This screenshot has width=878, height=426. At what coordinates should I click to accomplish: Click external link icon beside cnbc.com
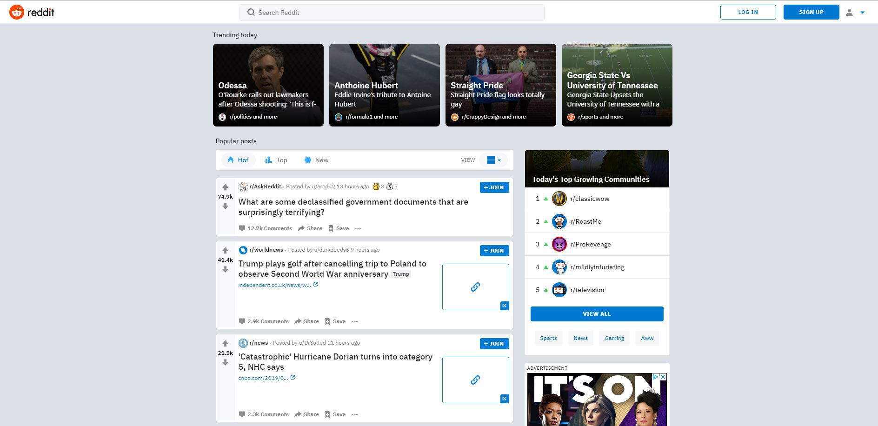tap(293, 378)
